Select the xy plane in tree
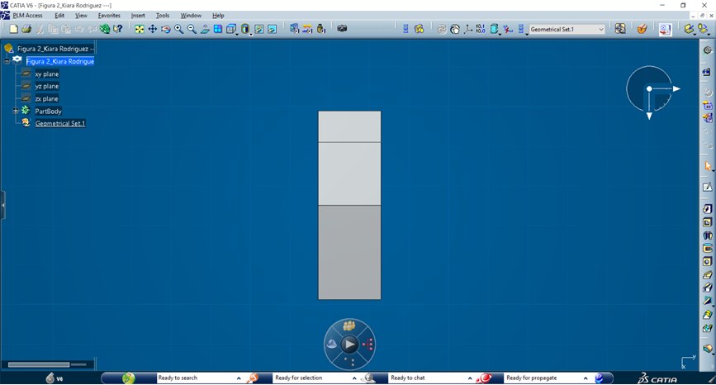The image size is (716, 385). point(46,74)
